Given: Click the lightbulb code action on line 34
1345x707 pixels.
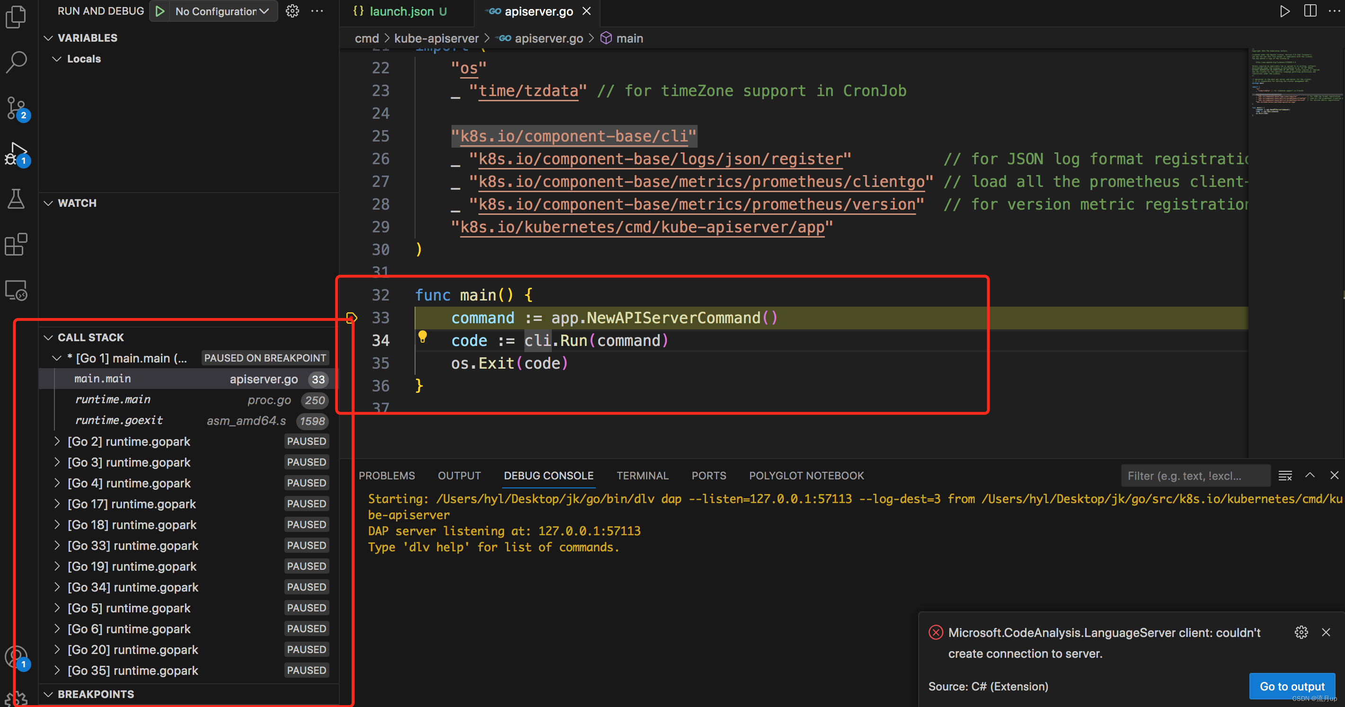Looking at the screenshot, I should pyautogui.click(x=423, y=337).
